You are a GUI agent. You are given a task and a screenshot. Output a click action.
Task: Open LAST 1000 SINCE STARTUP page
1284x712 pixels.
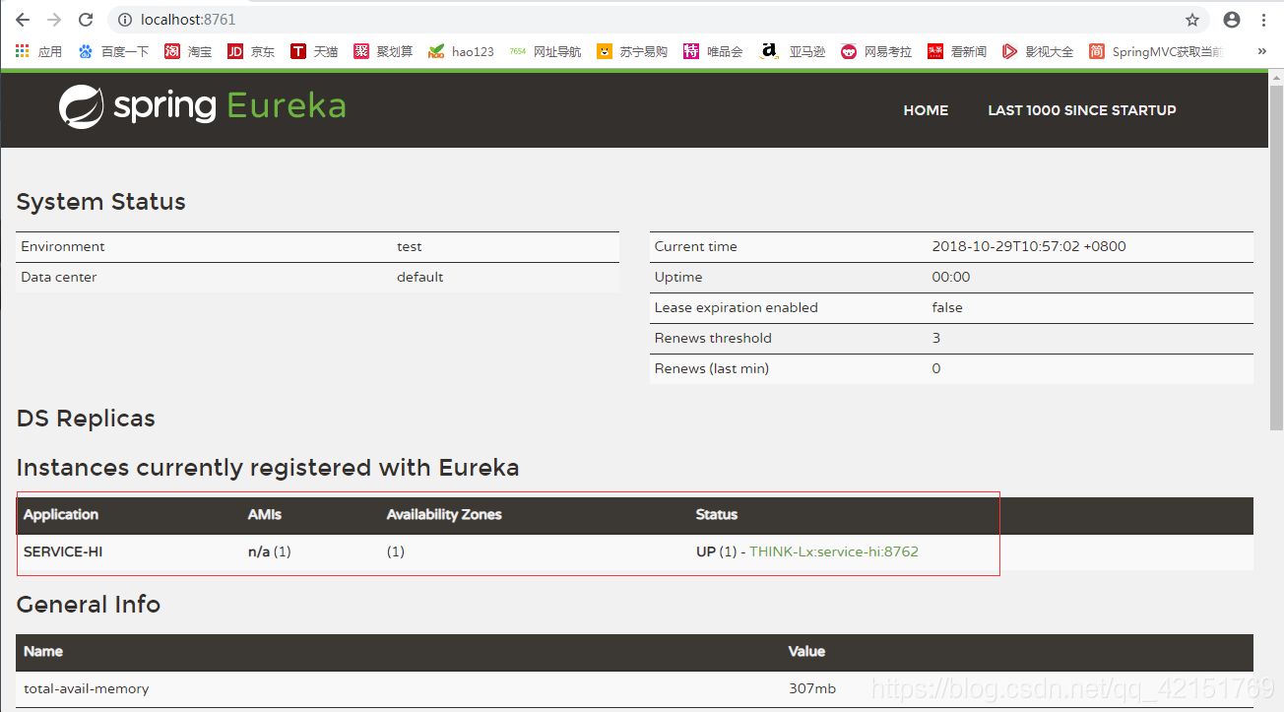(x=1082, y=110)
